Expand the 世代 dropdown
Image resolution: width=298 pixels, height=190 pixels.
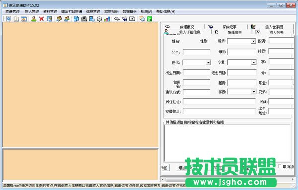pyautogui.click(x=208, y=63)
